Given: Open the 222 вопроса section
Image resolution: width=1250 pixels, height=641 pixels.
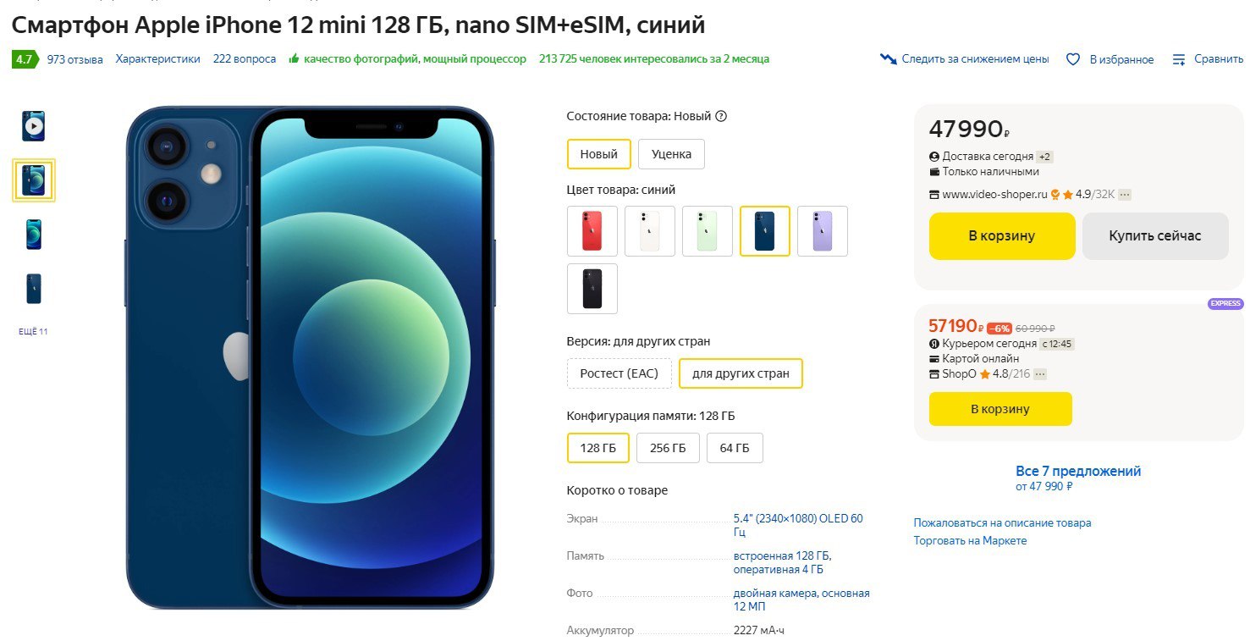Looking at the screenshot, I should point(245,59).
